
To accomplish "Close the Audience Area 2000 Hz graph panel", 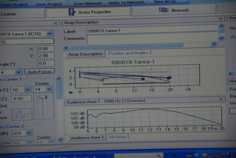I will pos(221,99).
